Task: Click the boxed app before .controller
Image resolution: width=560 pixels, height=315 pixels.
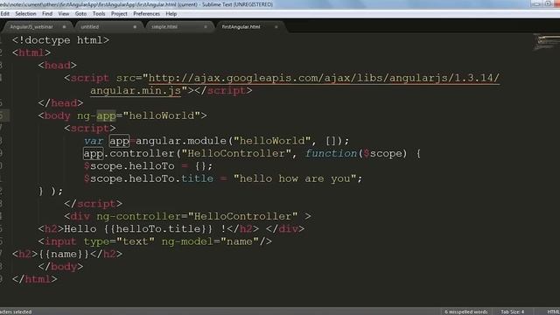Action: click(94, 154)
